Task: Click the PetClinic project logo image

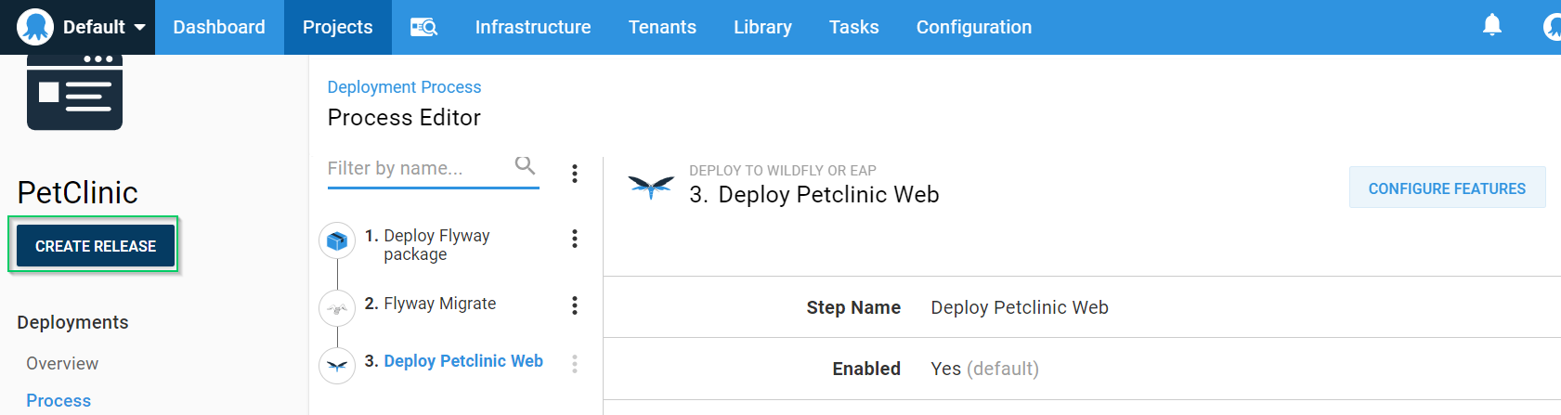Action: pyautogui.click(x=74, y=93)
